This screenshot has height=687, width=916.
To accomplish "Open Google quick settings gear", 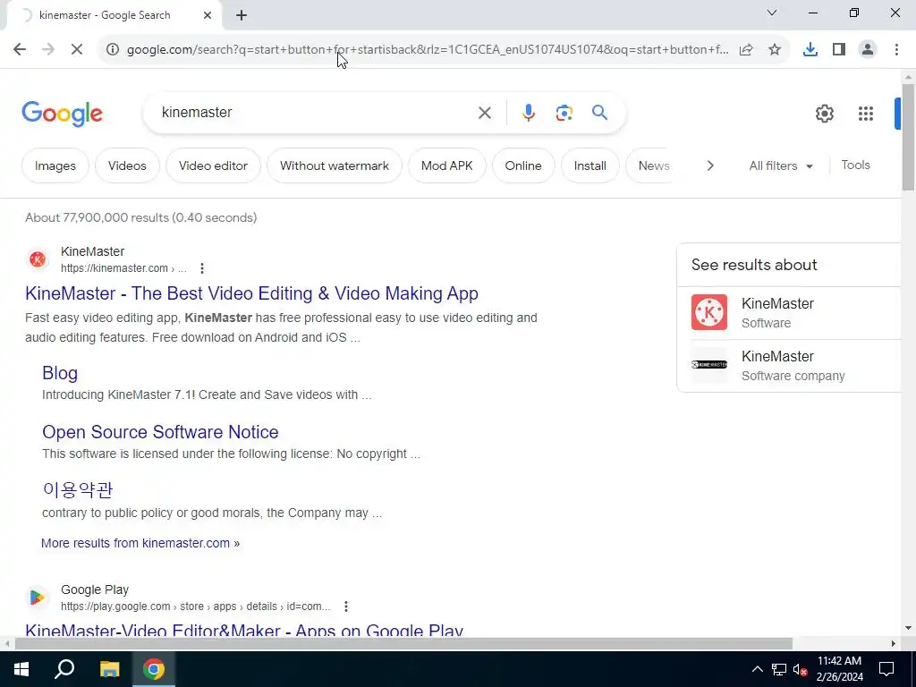I will (x=824, y=114).
